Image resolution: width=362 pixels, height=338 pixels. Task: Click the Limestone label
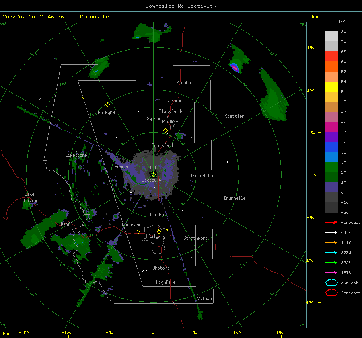tap(76, 155)
